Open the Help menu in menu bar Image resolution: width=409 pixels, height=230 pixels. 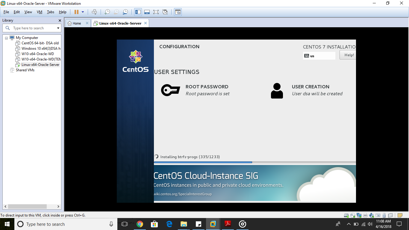point(63,12)
